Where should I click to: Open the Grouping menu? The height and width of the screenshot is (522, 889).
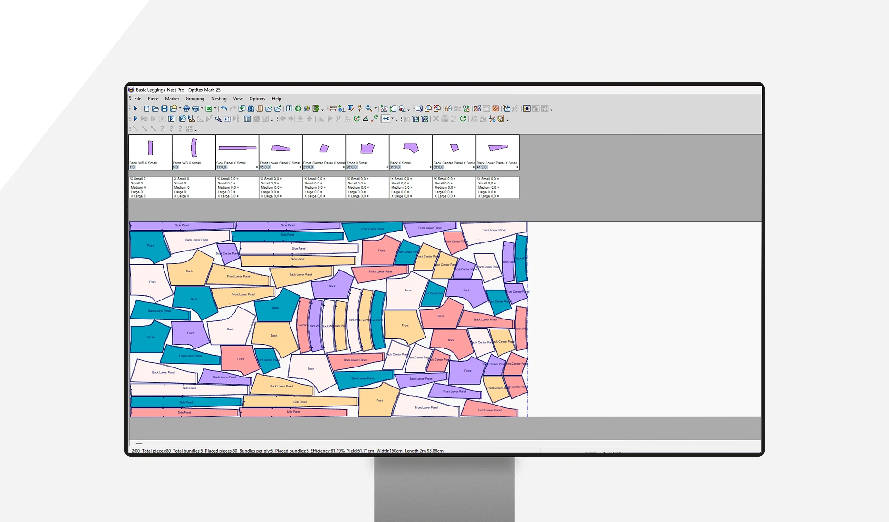point(195,99)
